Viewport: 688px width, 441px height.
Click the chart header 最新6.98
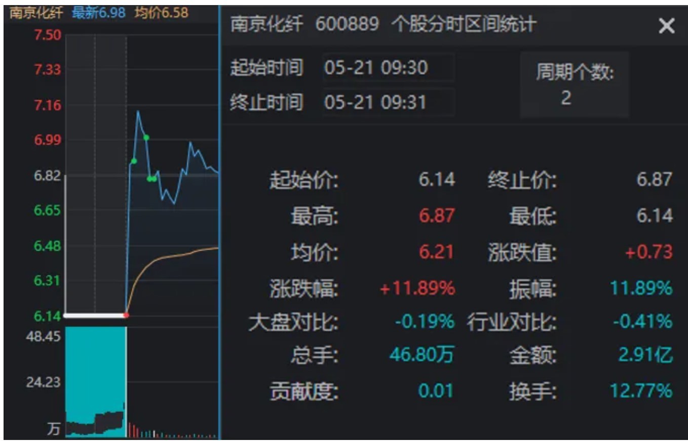point(98,13)
